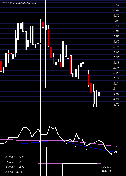Click the 5.38 price axis label
126x176 pixels.
tap(116, 68)
